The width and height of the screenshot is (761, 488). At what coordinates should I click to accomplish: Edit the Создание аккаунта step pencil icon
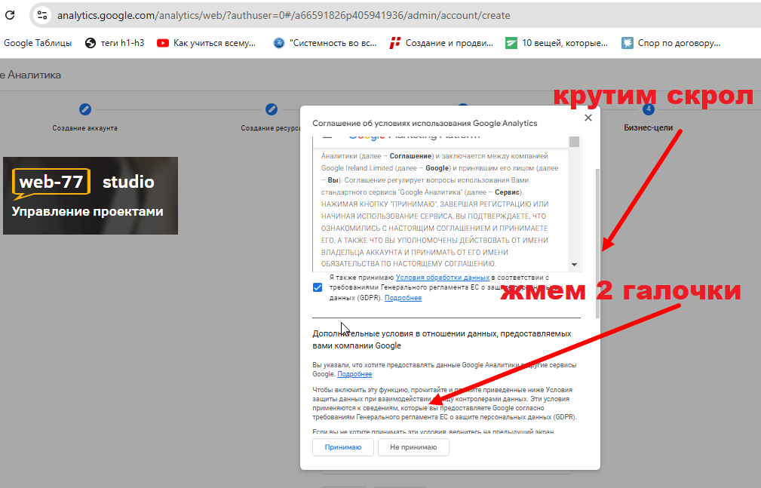(x=85, y=109)
